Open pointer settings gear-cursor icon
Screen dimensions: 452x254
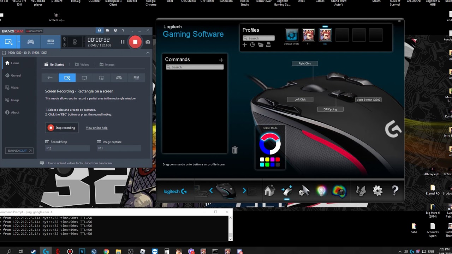coord(304,191)
